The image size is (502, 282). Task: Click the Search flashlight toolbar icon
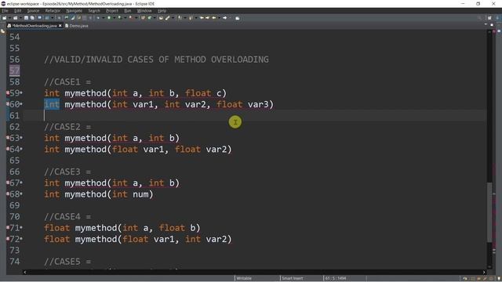pos(167,18)
